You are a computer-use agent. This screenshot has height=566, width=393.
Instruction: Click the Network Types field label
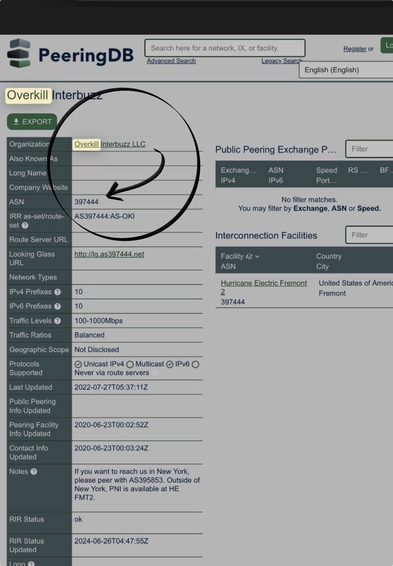(33, 277)
